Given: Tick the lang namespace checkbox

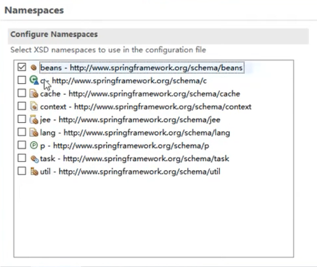Looking at the screenshot, I should [22, 132].
